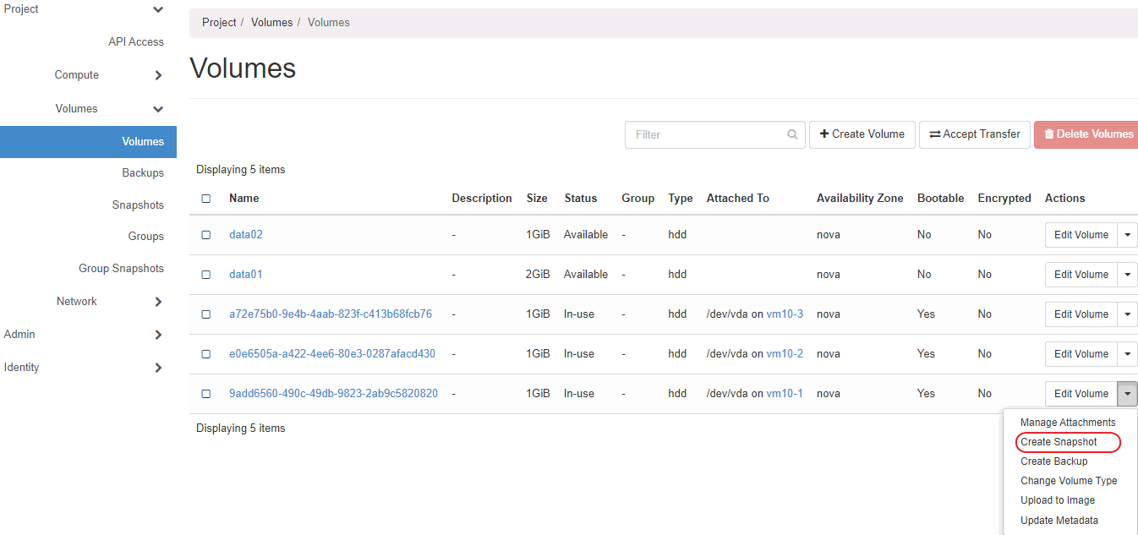Collapse the Project section chevron

tap(158, 9)
